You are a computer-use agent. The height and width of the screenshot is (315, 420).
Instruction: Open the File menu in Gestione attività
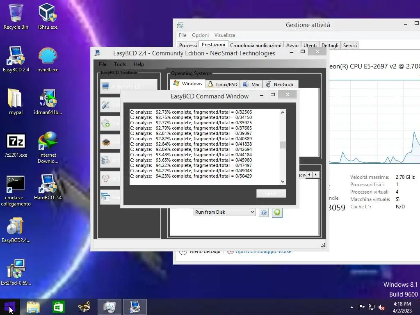pyautogui.click(x=183, y=35)
